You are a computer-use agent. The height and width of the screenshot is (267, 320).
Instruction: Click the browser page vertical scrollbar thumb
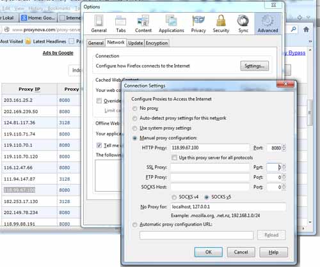pos(310,113)
